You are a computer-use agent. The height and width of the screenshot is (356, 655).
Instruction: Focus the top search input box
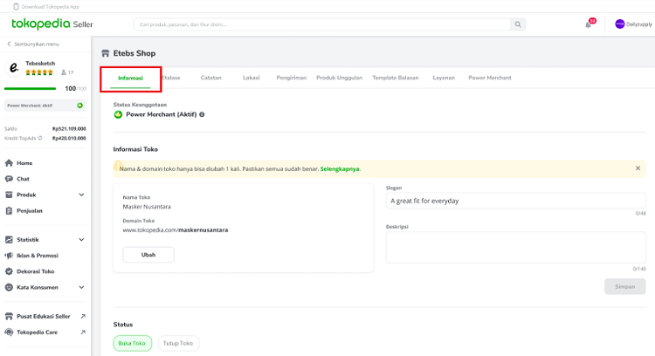[x=322, y=24]
